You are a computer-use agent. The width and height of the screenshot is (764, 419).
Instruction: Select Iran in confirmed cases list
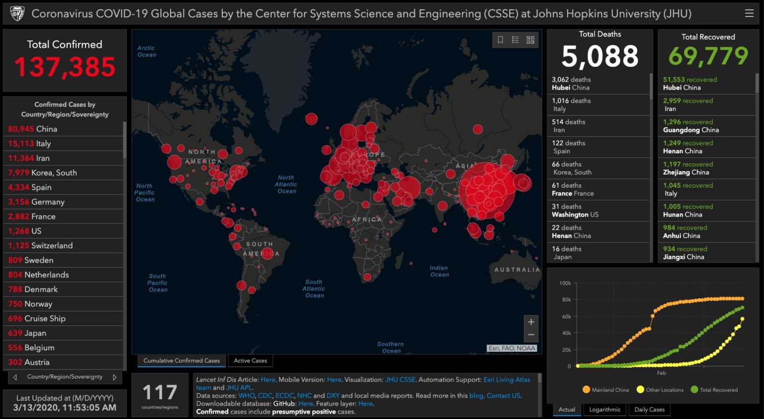pyautogui.click(x=63, y=158)
